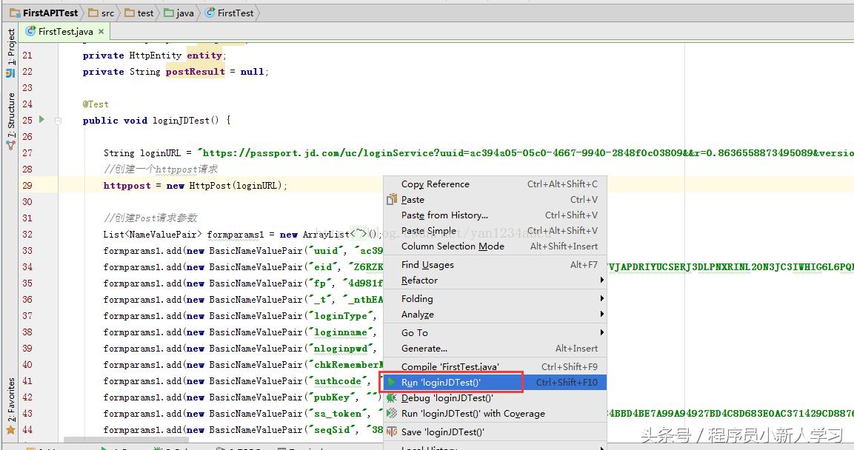Expand the Folding submenu

click(x=418, y=298)
